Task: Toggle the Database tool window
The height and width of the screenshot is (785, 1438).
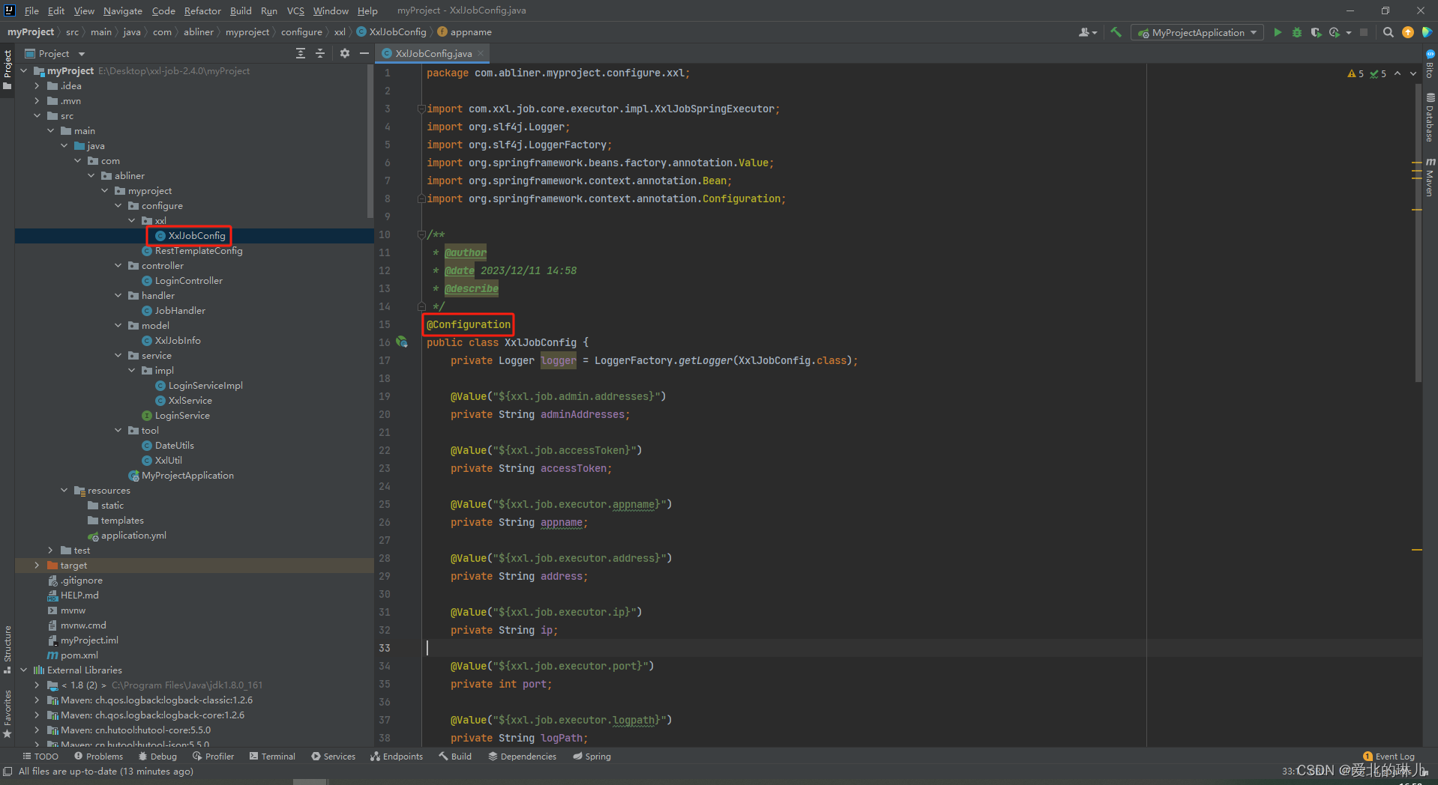Action: tap(1431, 118)
